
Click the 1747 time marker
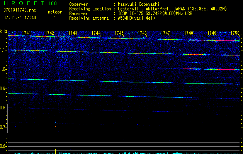165,33
